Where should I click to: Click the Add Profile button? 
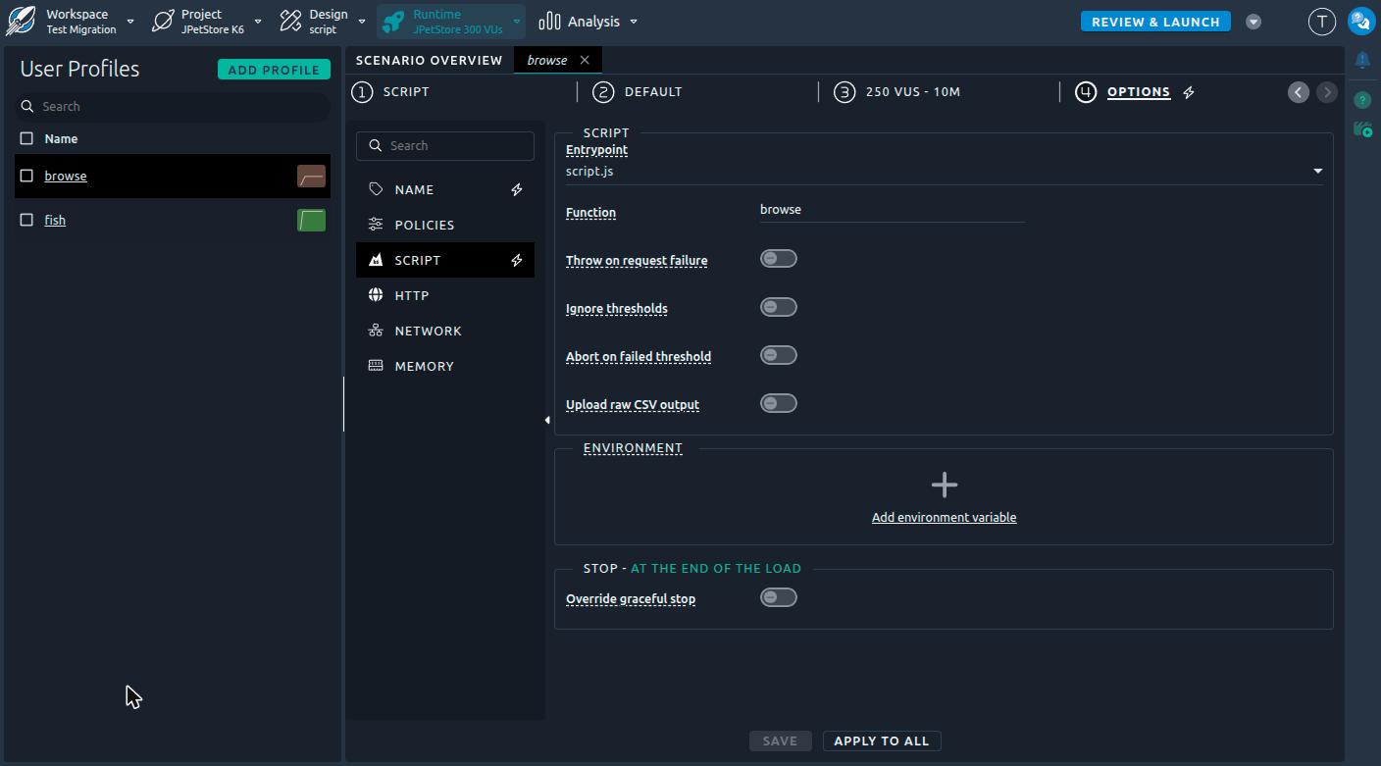coord(274,70)
